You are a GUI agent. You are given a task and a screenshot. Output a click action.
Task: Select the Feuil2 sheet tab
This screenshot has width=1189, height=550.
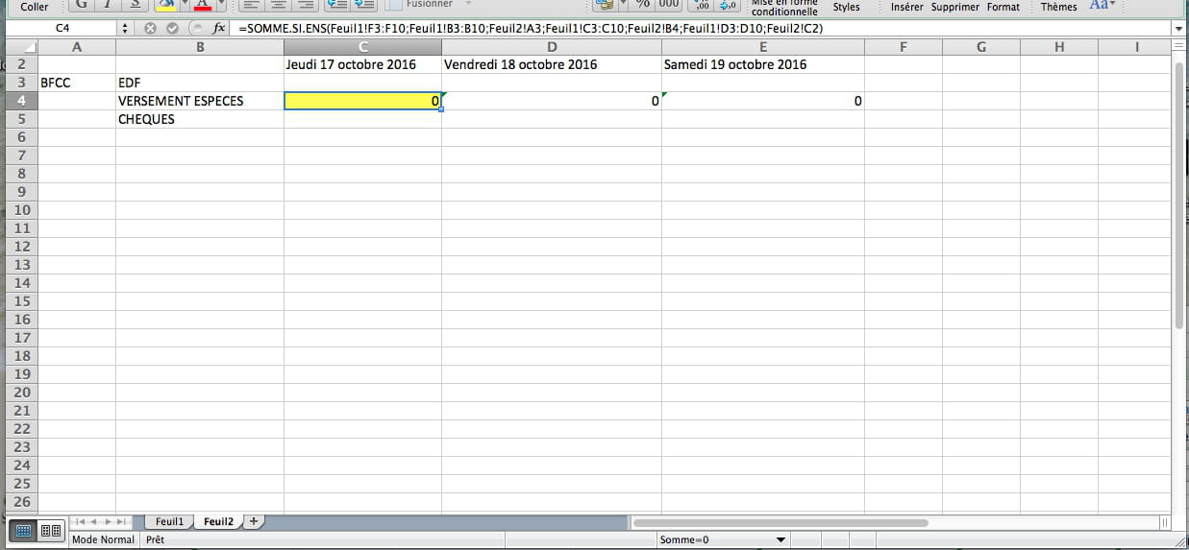217,521
